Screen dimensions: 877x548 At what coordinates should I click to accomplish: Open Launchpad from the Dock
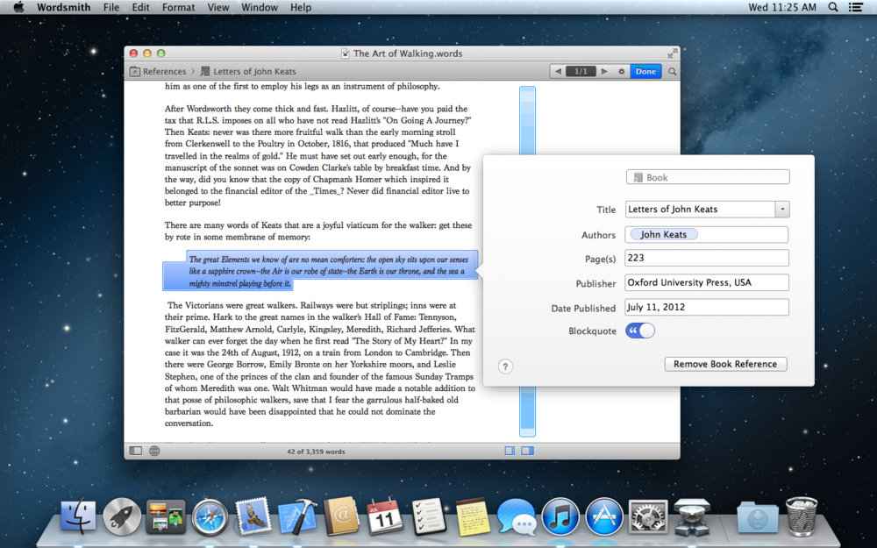coord(122,516)
